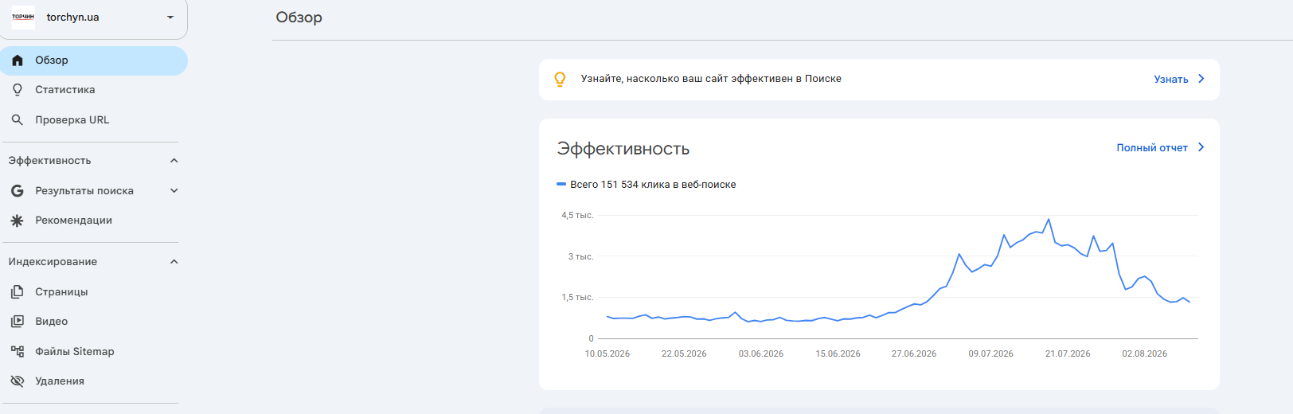
Task: Click the Проверка URL magnifier icon
Action: pos(18,120)
